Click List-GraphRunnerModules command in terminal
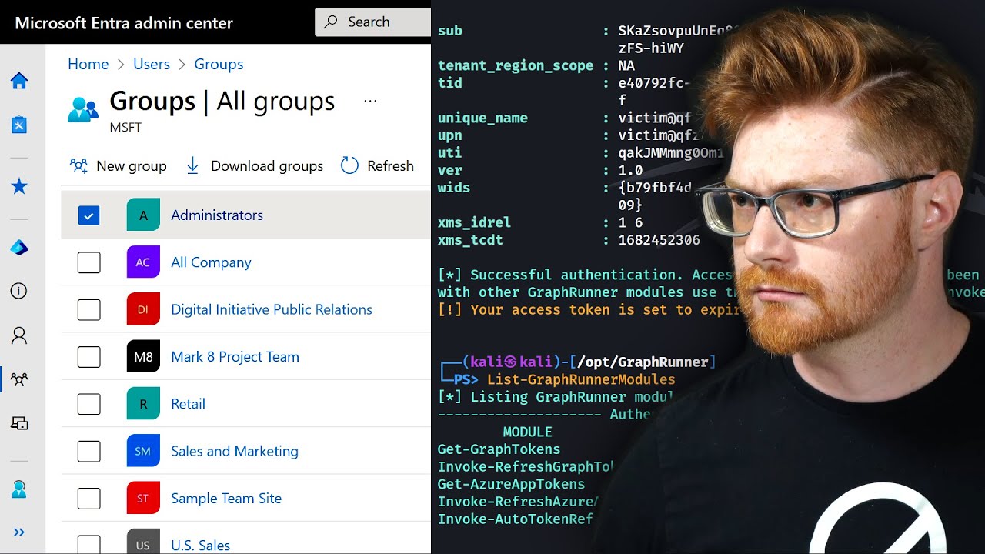Image resolution: width=985 pixels, height=554 pixels. [581, 379]
